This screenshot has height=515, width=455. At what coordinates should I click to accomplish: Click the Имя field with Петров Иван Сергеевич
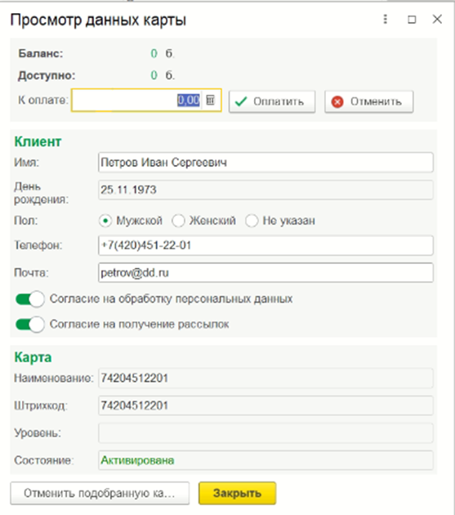pos(265,162)
